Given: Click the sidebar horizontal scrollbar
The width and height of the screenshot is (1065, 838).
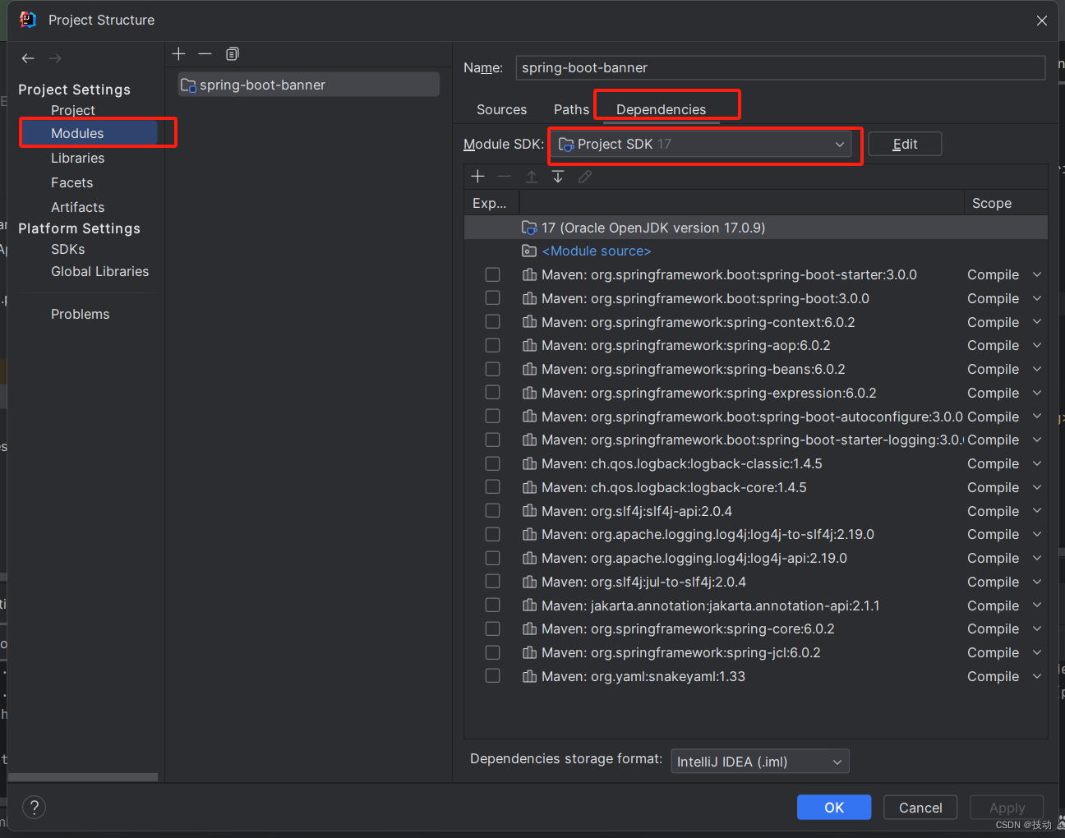Looking at the screenshot, I should point(83,776).
